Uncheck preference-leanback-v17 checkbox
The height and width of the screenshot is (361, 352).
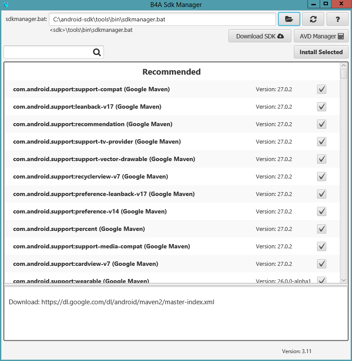tap(321, 194)
